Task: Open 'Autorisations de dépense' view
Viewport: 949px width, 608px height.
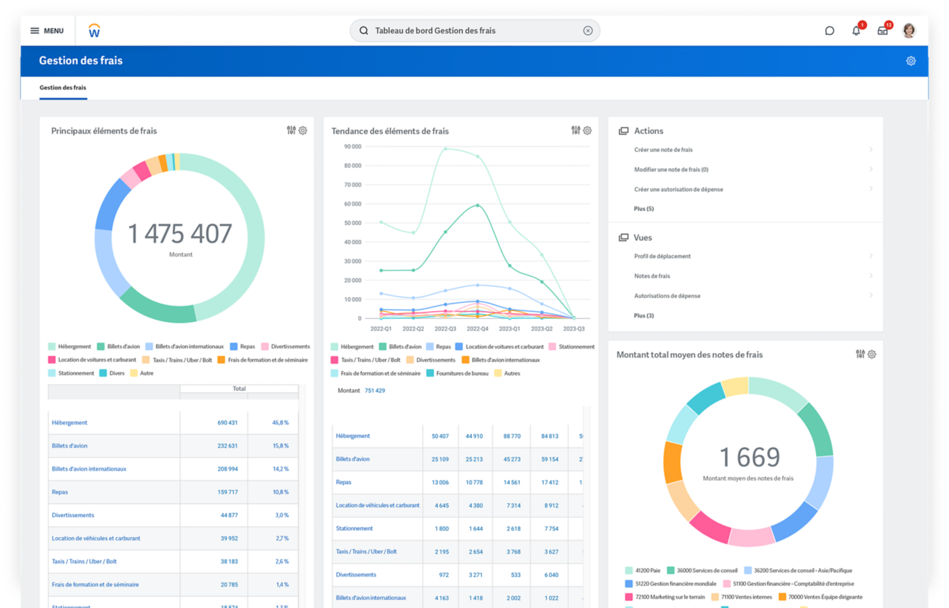Action: (667, 296)
